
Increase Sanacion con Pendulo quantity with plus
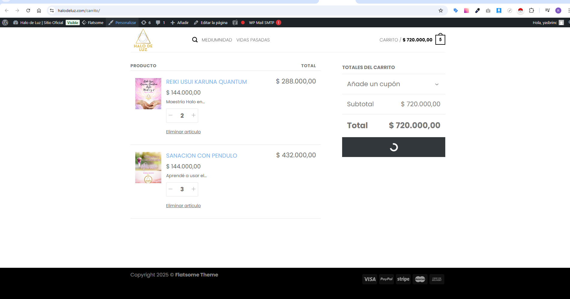pos(194,189)
